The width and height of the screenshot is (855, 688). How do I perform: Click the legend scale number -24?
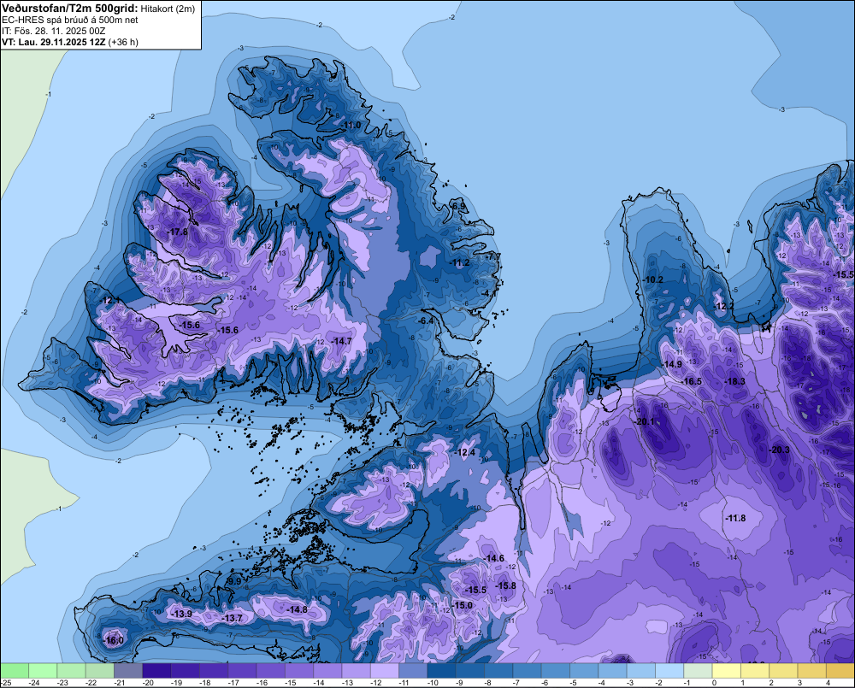(34, 683)
